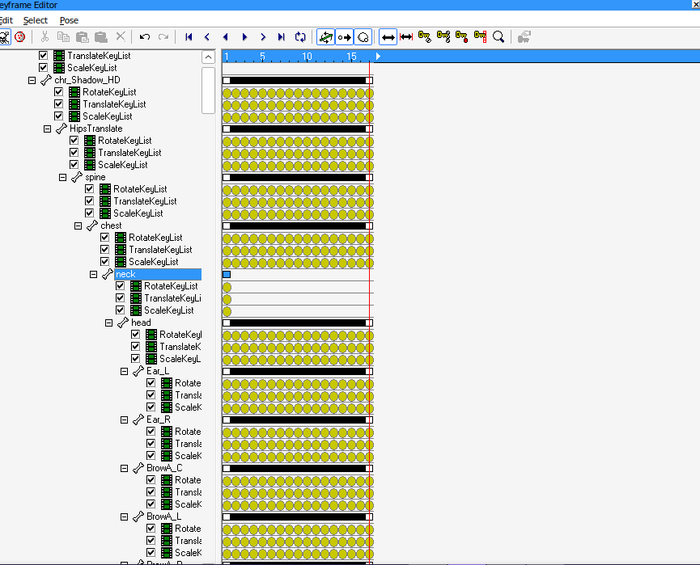Click the first yellow key icon
Viewport: 700px width, 565px height.
[424, 36]
